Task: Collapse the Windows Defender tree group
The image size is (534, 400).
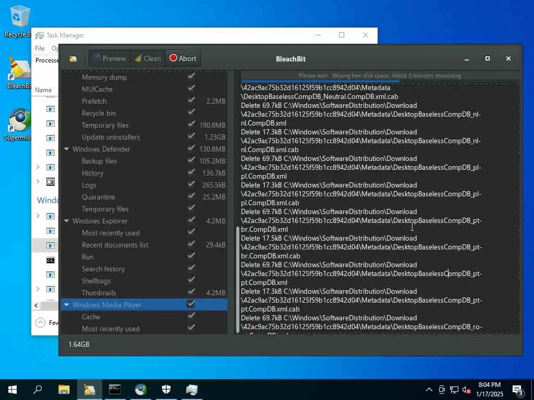Action: [66, 149]
